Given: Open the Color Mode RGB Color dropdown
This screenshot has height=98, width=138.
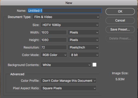Looking at the screenshot, I should [54, 55].
